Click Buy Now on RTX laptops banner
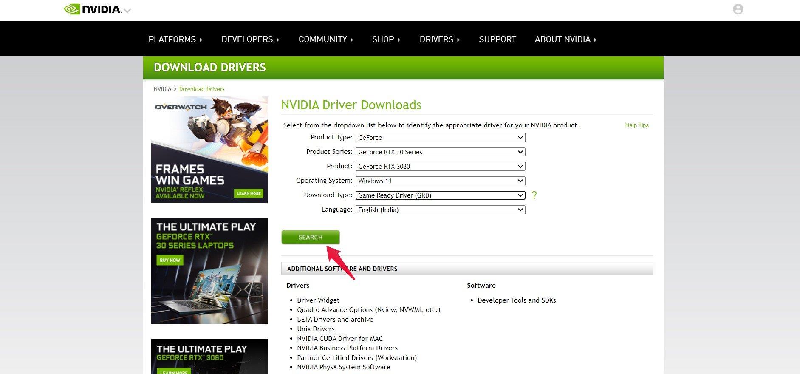The image size is (800, 374). [x=170, y=260]
